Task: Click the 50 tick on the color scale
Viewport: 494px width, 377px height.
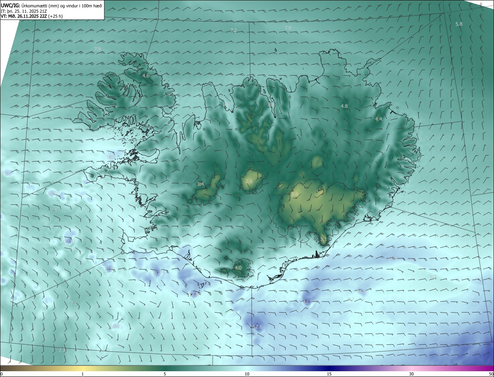Action: 491,374
